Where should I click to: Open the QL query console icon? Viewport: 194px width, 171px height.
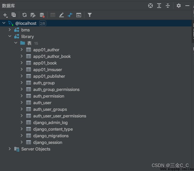click(x=79, y=15)
